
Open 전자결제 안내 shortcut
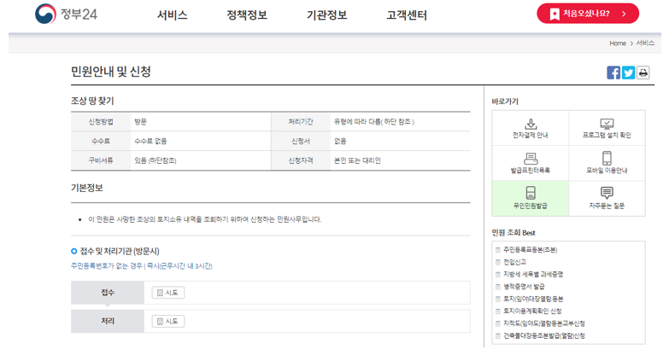click(531, 128)
